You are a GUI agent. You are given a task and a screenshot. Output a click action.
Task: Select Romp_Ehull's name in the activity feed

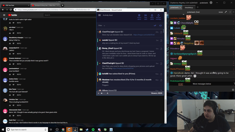pyautogui.click(x=107, y=48)
